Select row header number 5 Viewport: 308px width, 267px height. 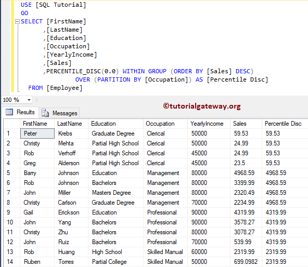(12, 173)
